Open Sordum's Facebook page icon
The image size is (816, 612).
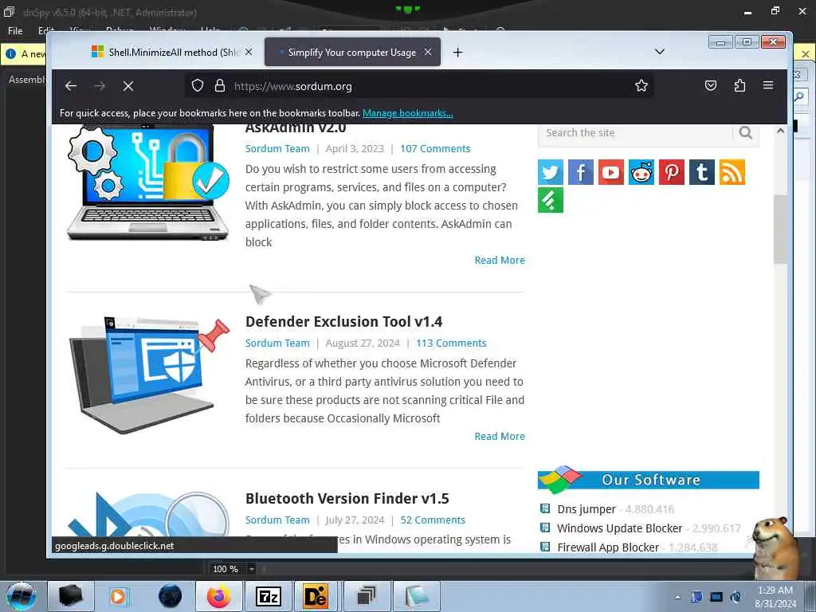tap(581, 172)
